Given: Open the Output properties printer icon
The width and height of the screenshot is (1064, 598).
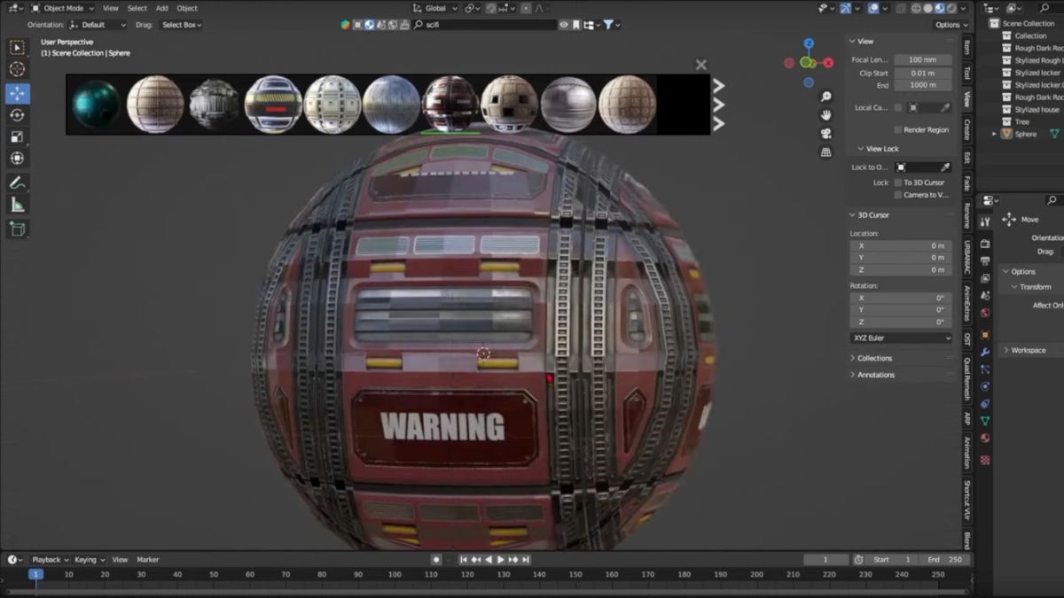Looking at the screenshot, I should [x=985, y=261].
